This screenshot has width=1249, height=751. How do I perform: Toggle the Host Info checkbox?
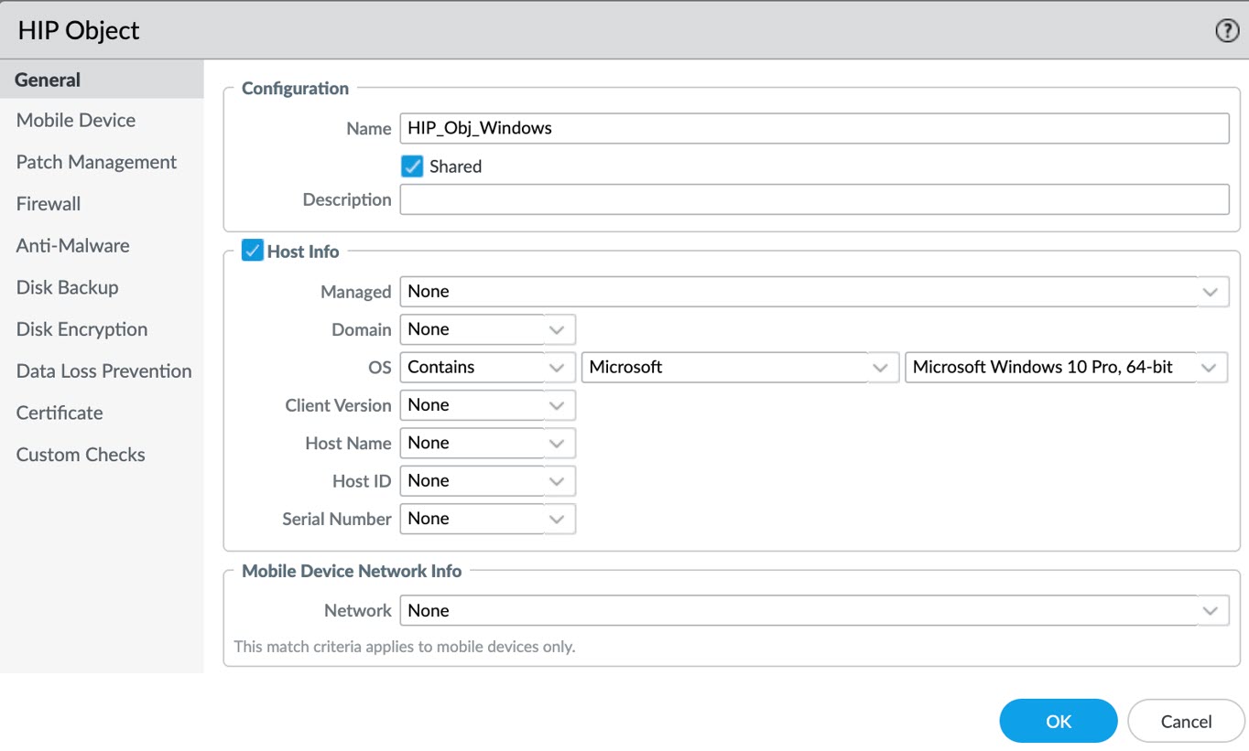coord(252,251)
